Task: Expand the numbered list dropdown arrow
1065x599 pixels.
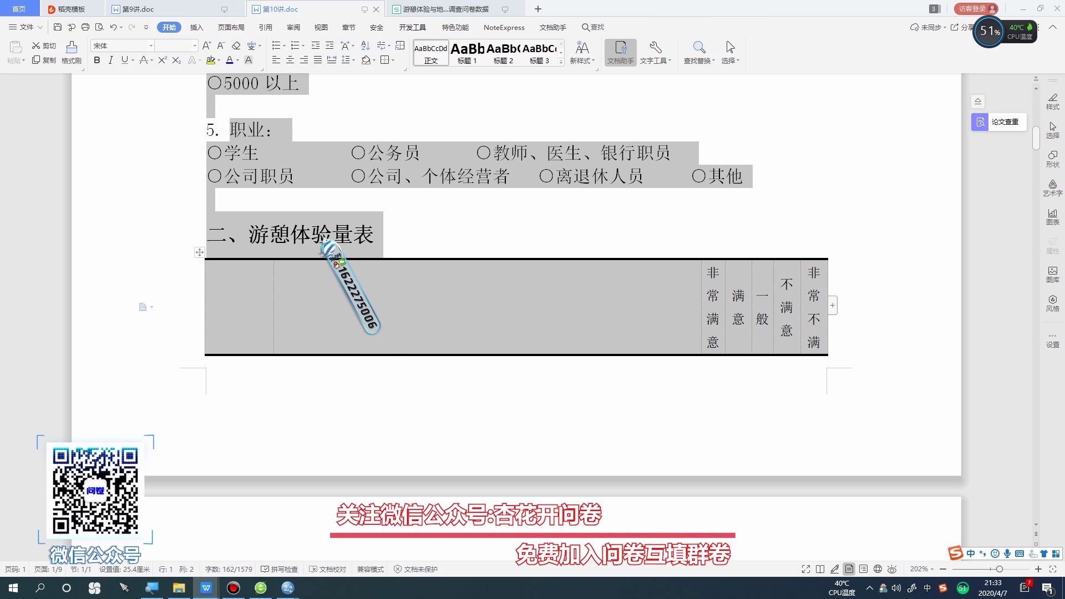Action: tap(303, 45)
